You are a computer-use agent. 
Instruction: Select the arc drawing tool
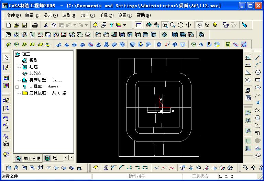pyautogui.click(x=257, y=65)
